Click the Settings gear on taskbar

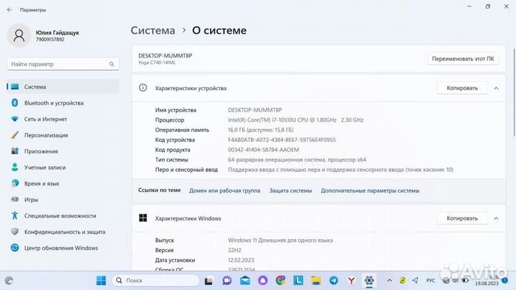coord(369,281)
